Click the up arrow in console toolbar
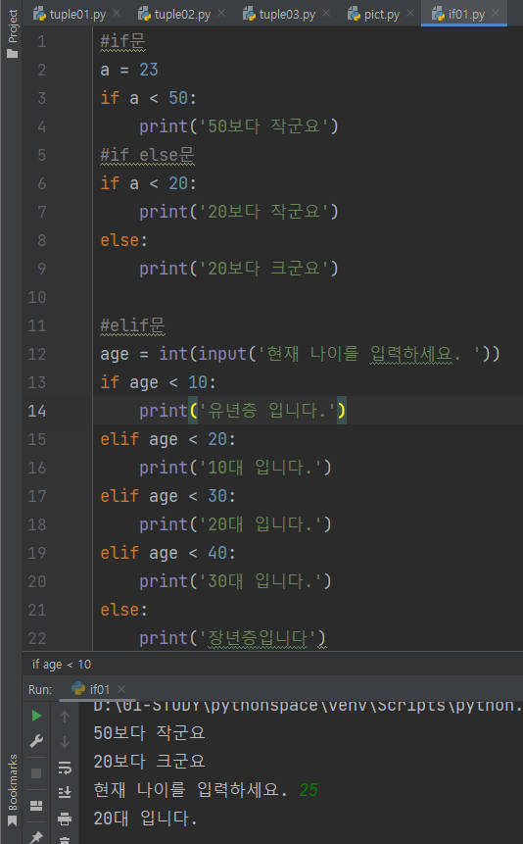523x844 pixels. (x=65, y=717)
